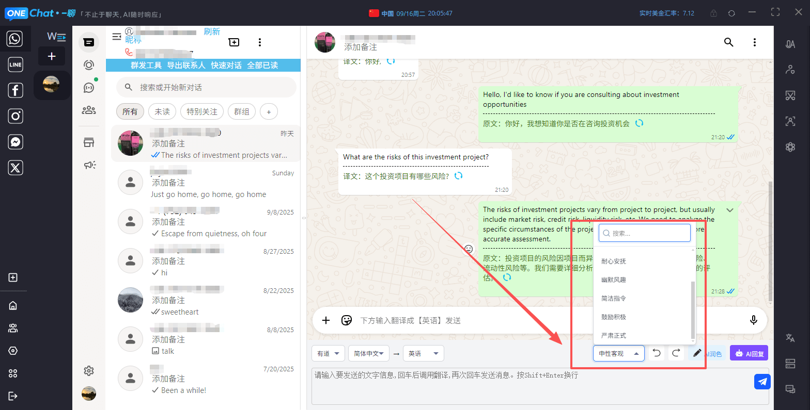Open translation settings icon in right sidebar
810x410 pixels.
(x=790, y=338)
